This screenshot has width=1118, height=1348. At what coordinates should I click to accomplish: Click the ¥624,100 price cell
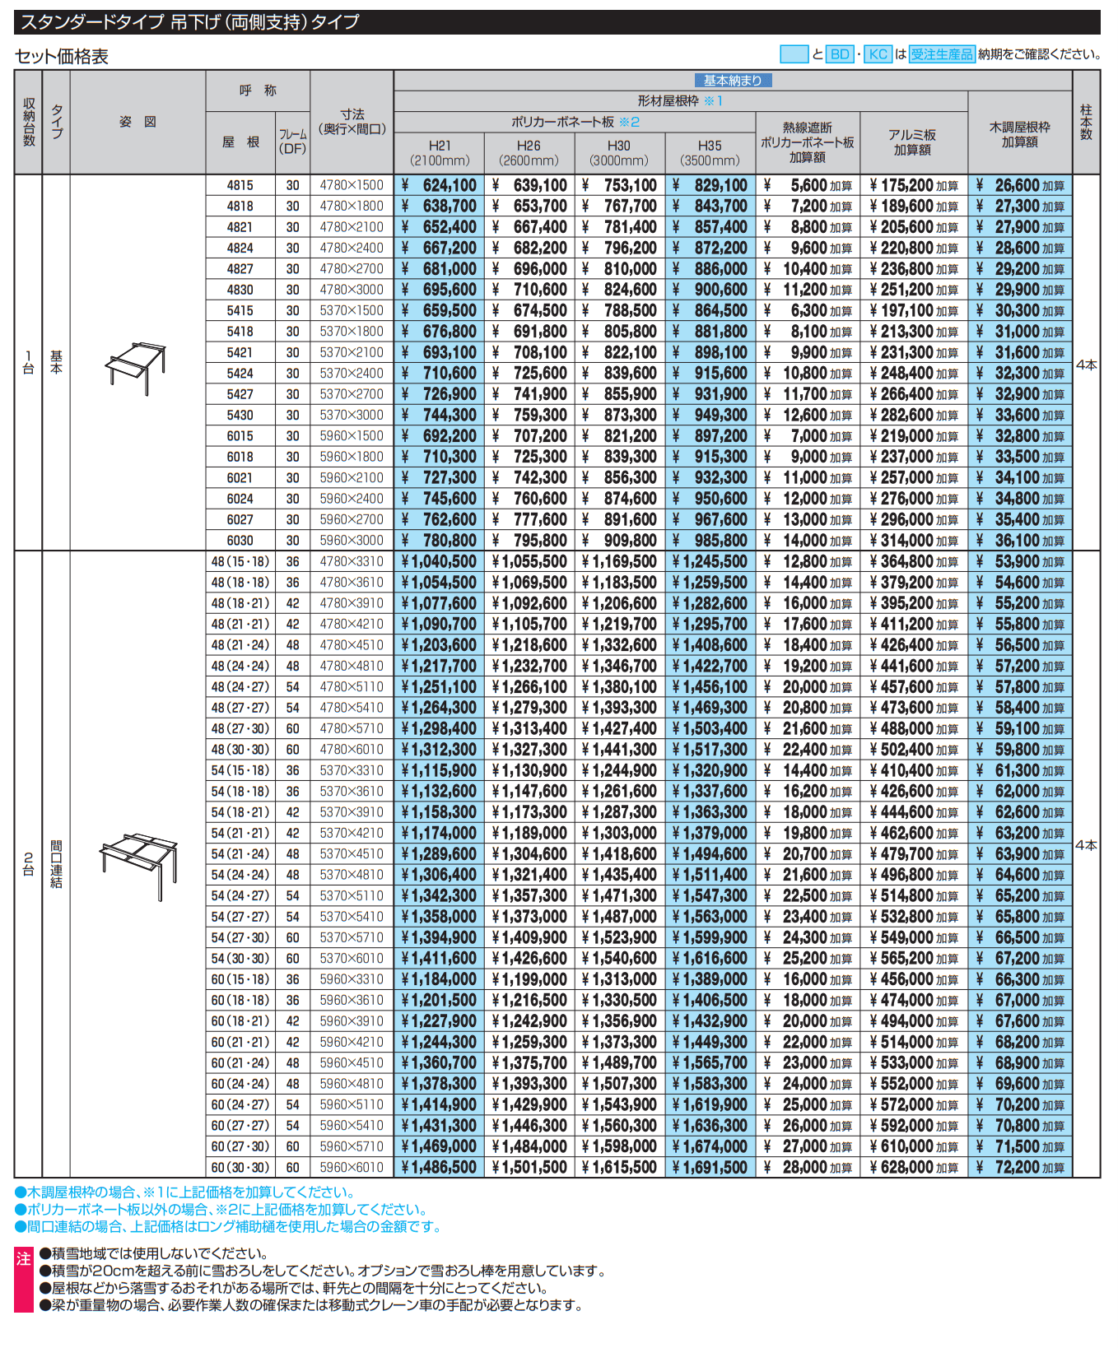coord(440,186)
